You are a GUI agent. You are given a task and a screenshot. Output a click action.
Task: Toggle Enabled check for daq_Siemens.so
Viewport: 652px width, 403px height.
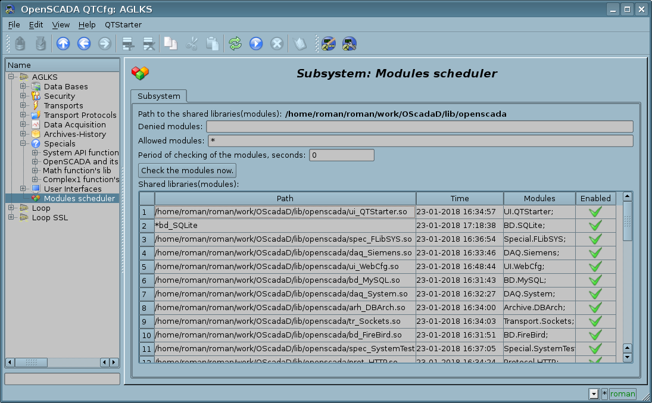pos(595,253)
